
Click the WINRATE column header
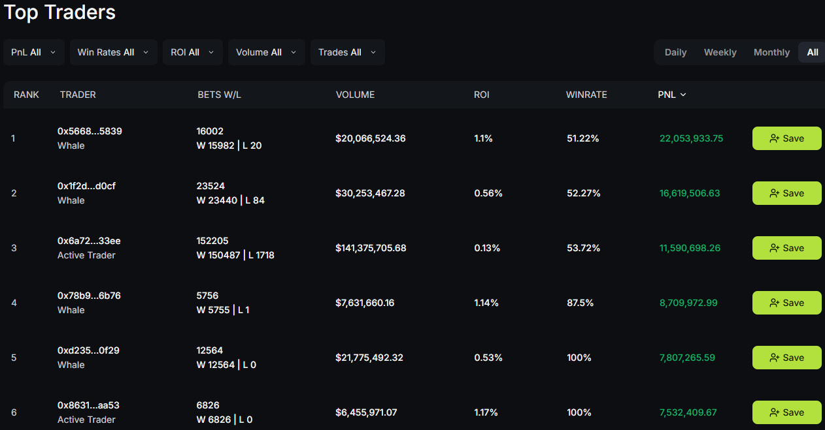pos(586,95)
